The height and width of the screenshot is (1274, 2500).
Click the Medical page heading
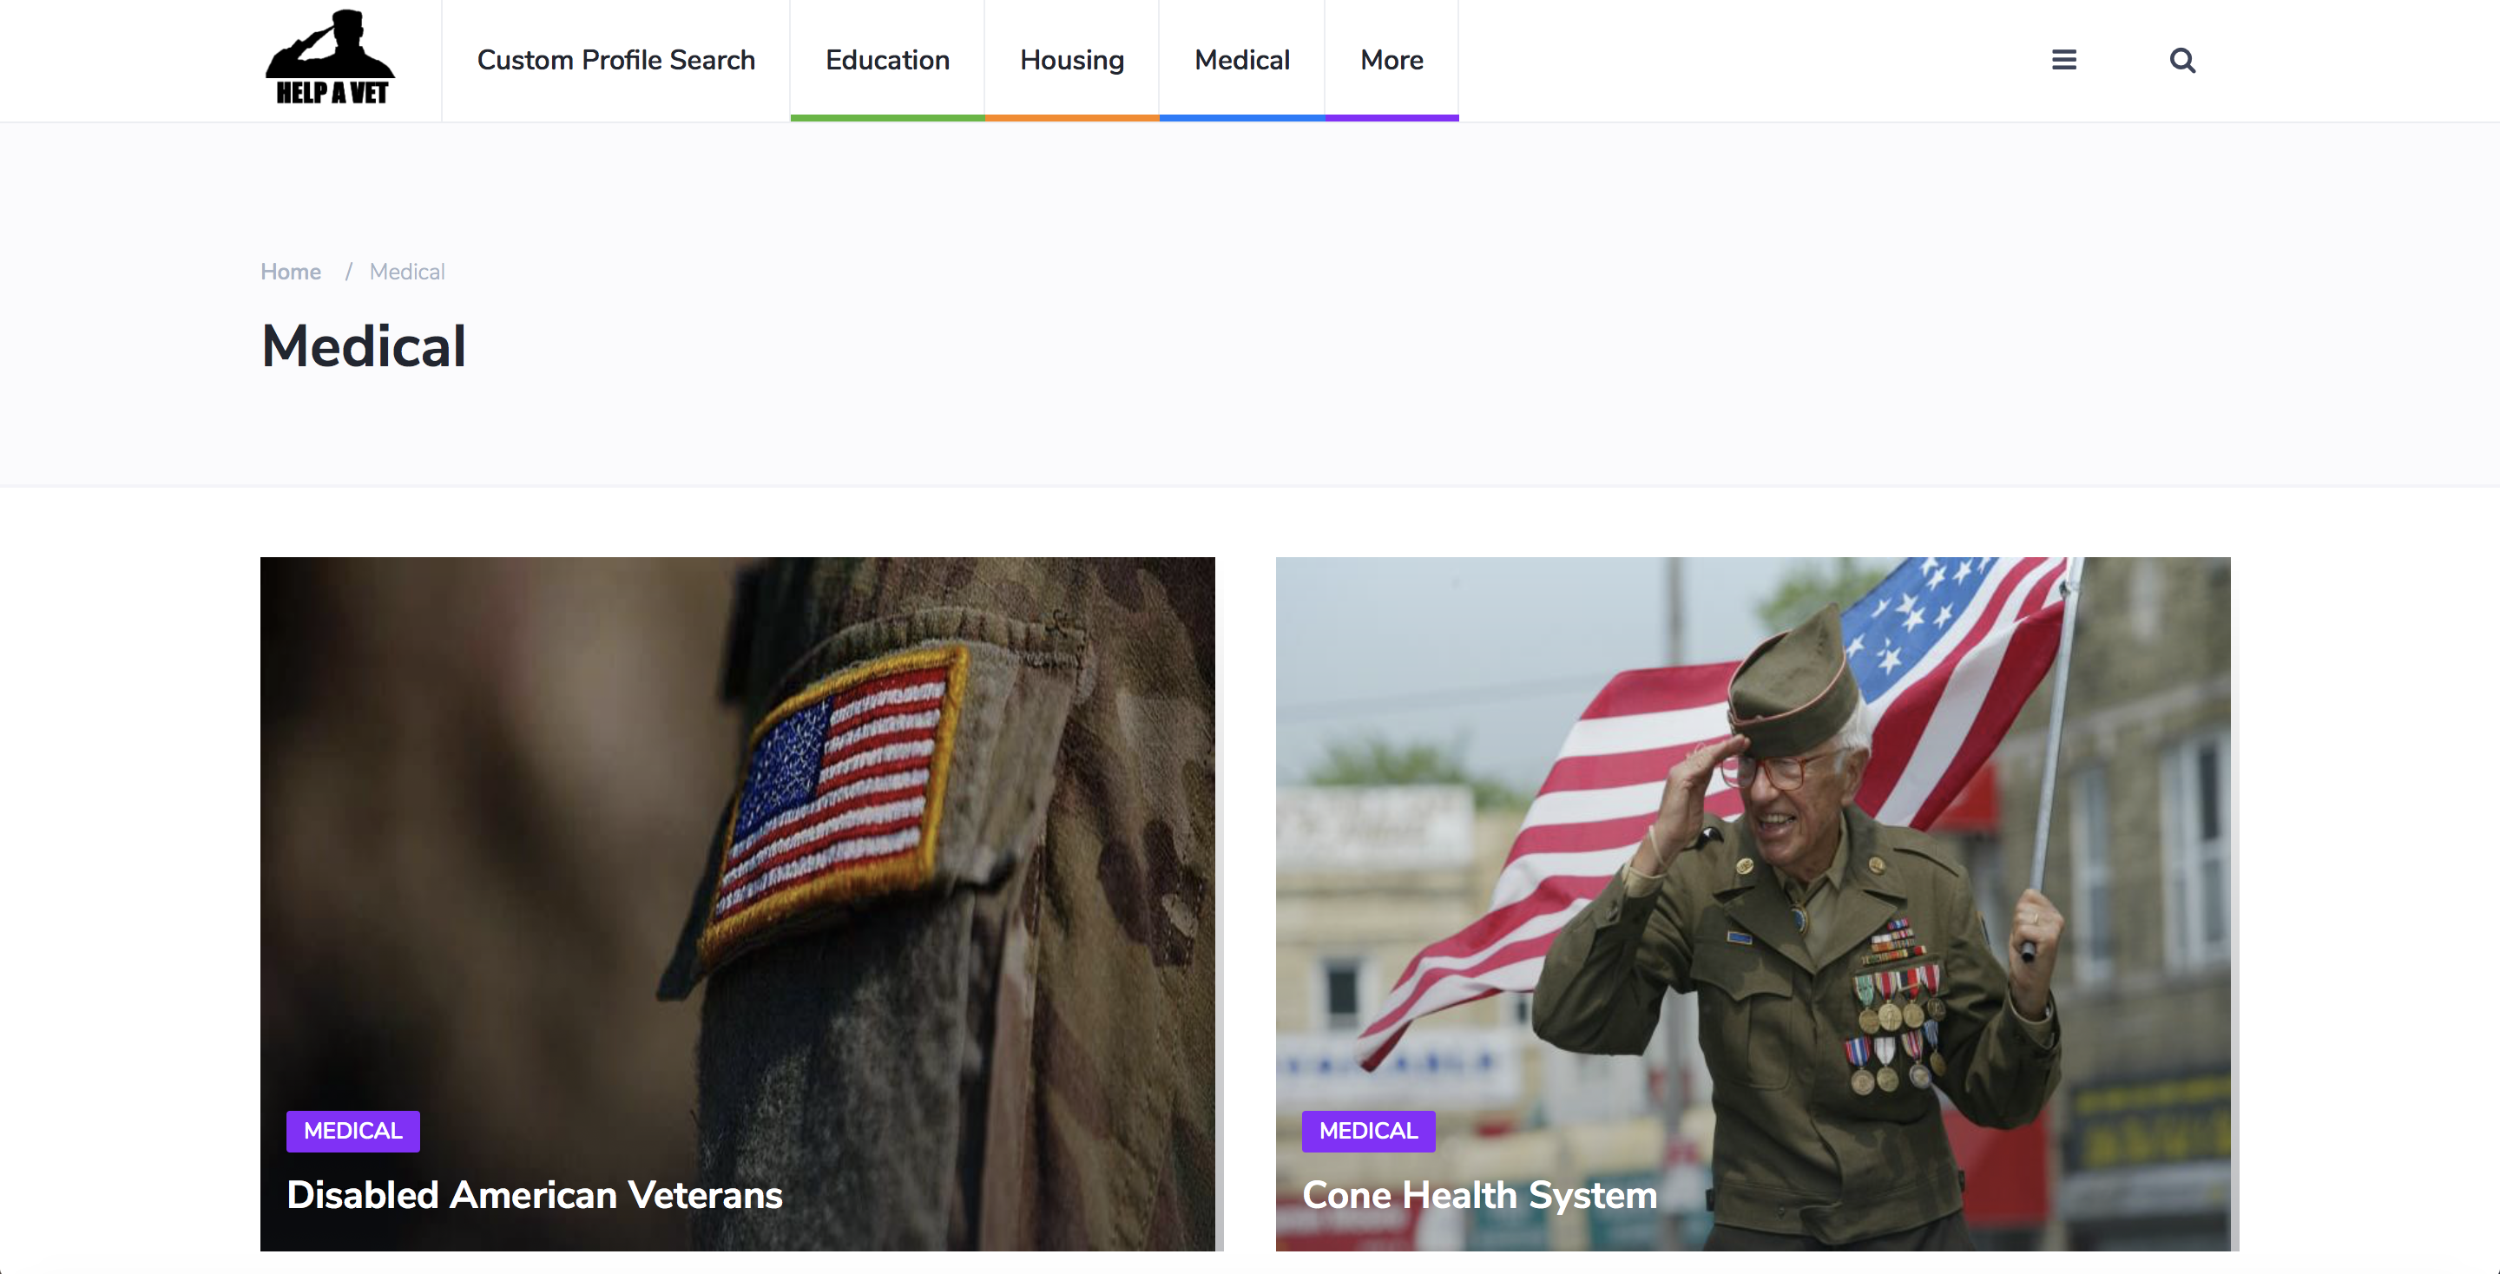[x=364, y=346]
